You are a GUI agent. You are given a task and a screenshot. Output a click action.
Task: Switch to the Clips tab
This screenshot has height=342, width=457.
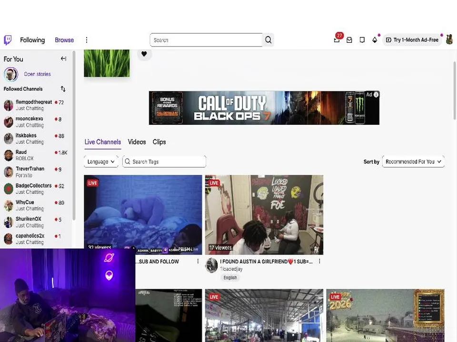(x=159, y=142)
